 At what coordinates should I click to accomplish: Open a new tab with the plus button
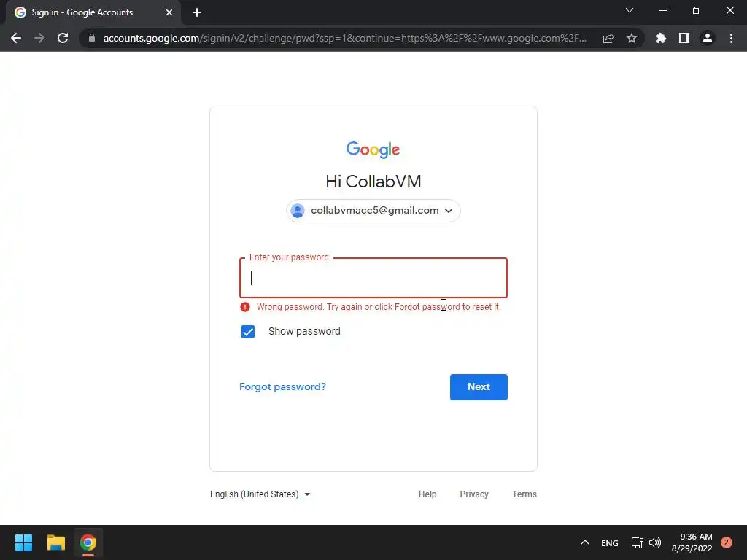tap(197, 12)
